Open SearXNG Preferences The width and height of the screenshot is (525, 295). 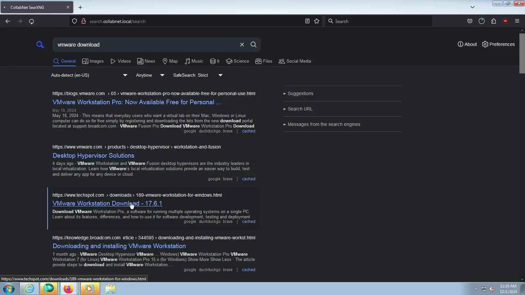click(x=498, y=44)
